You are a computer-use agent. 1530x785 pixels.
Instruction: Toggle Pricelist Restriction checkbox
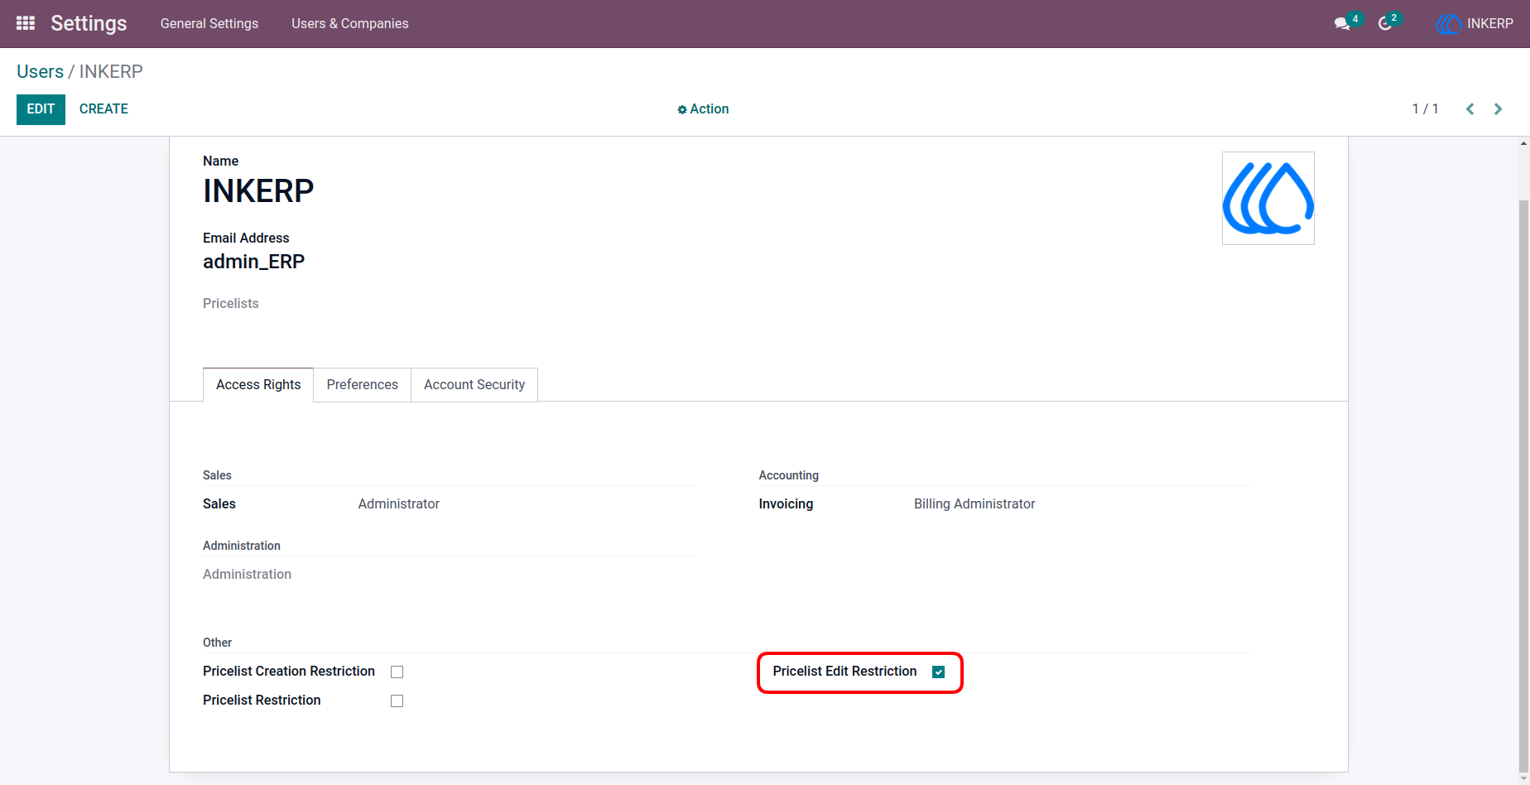(397, 701)
